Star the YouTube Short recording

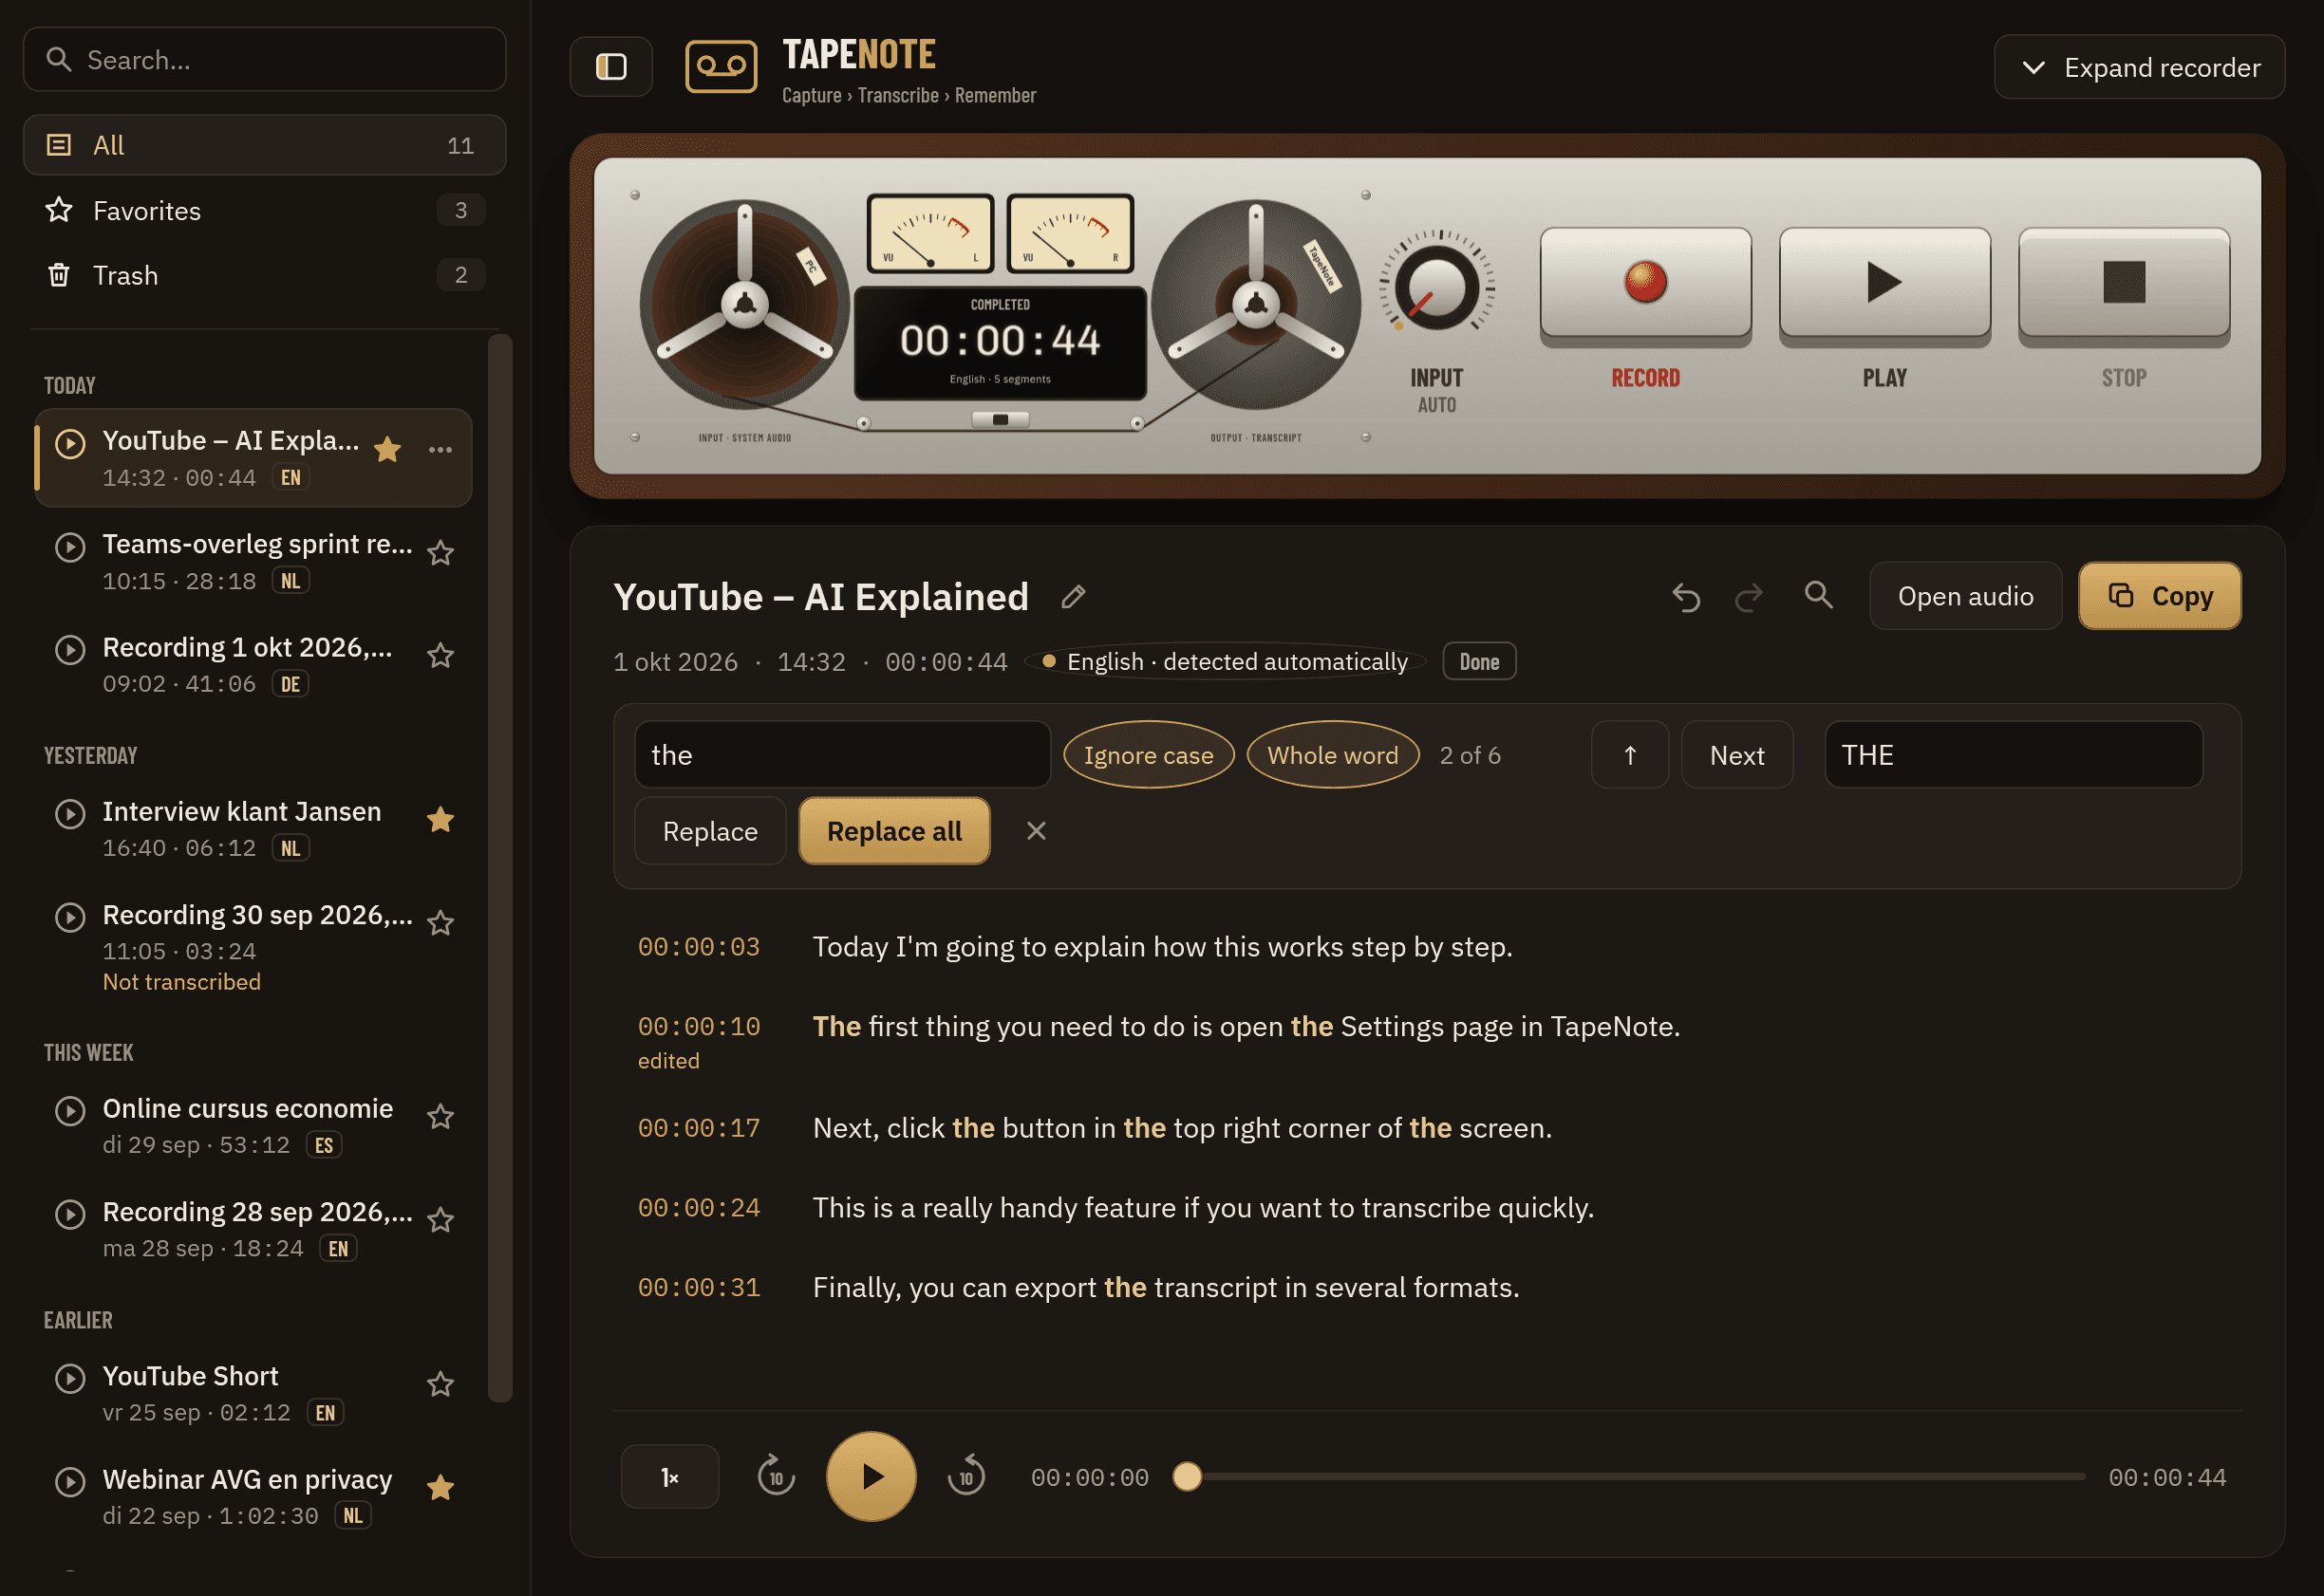point(440,1384)
